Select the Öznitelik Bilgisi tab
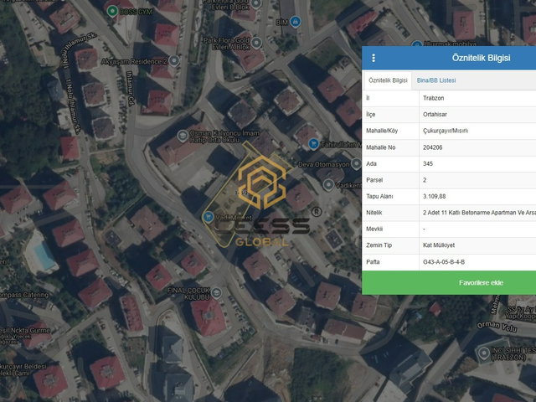This screenshot has width=536, height=402. pos(388,80)
